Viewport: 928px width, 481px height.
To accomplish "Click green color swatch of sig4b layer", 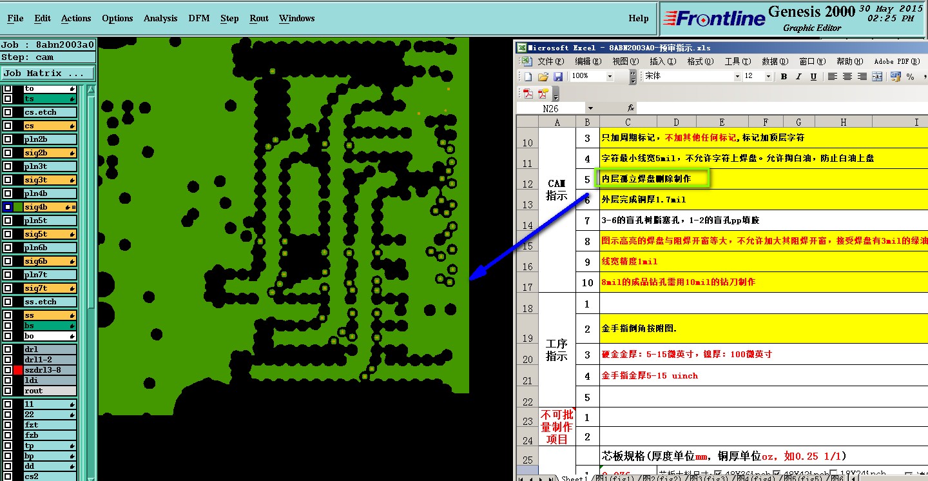I will 17,207.
